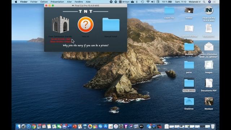This screenshot has height=130, width=231.
Task: Click the Wi-Fi status icon in menu bar
Action: pyautogui.click(x=148, y=2)
